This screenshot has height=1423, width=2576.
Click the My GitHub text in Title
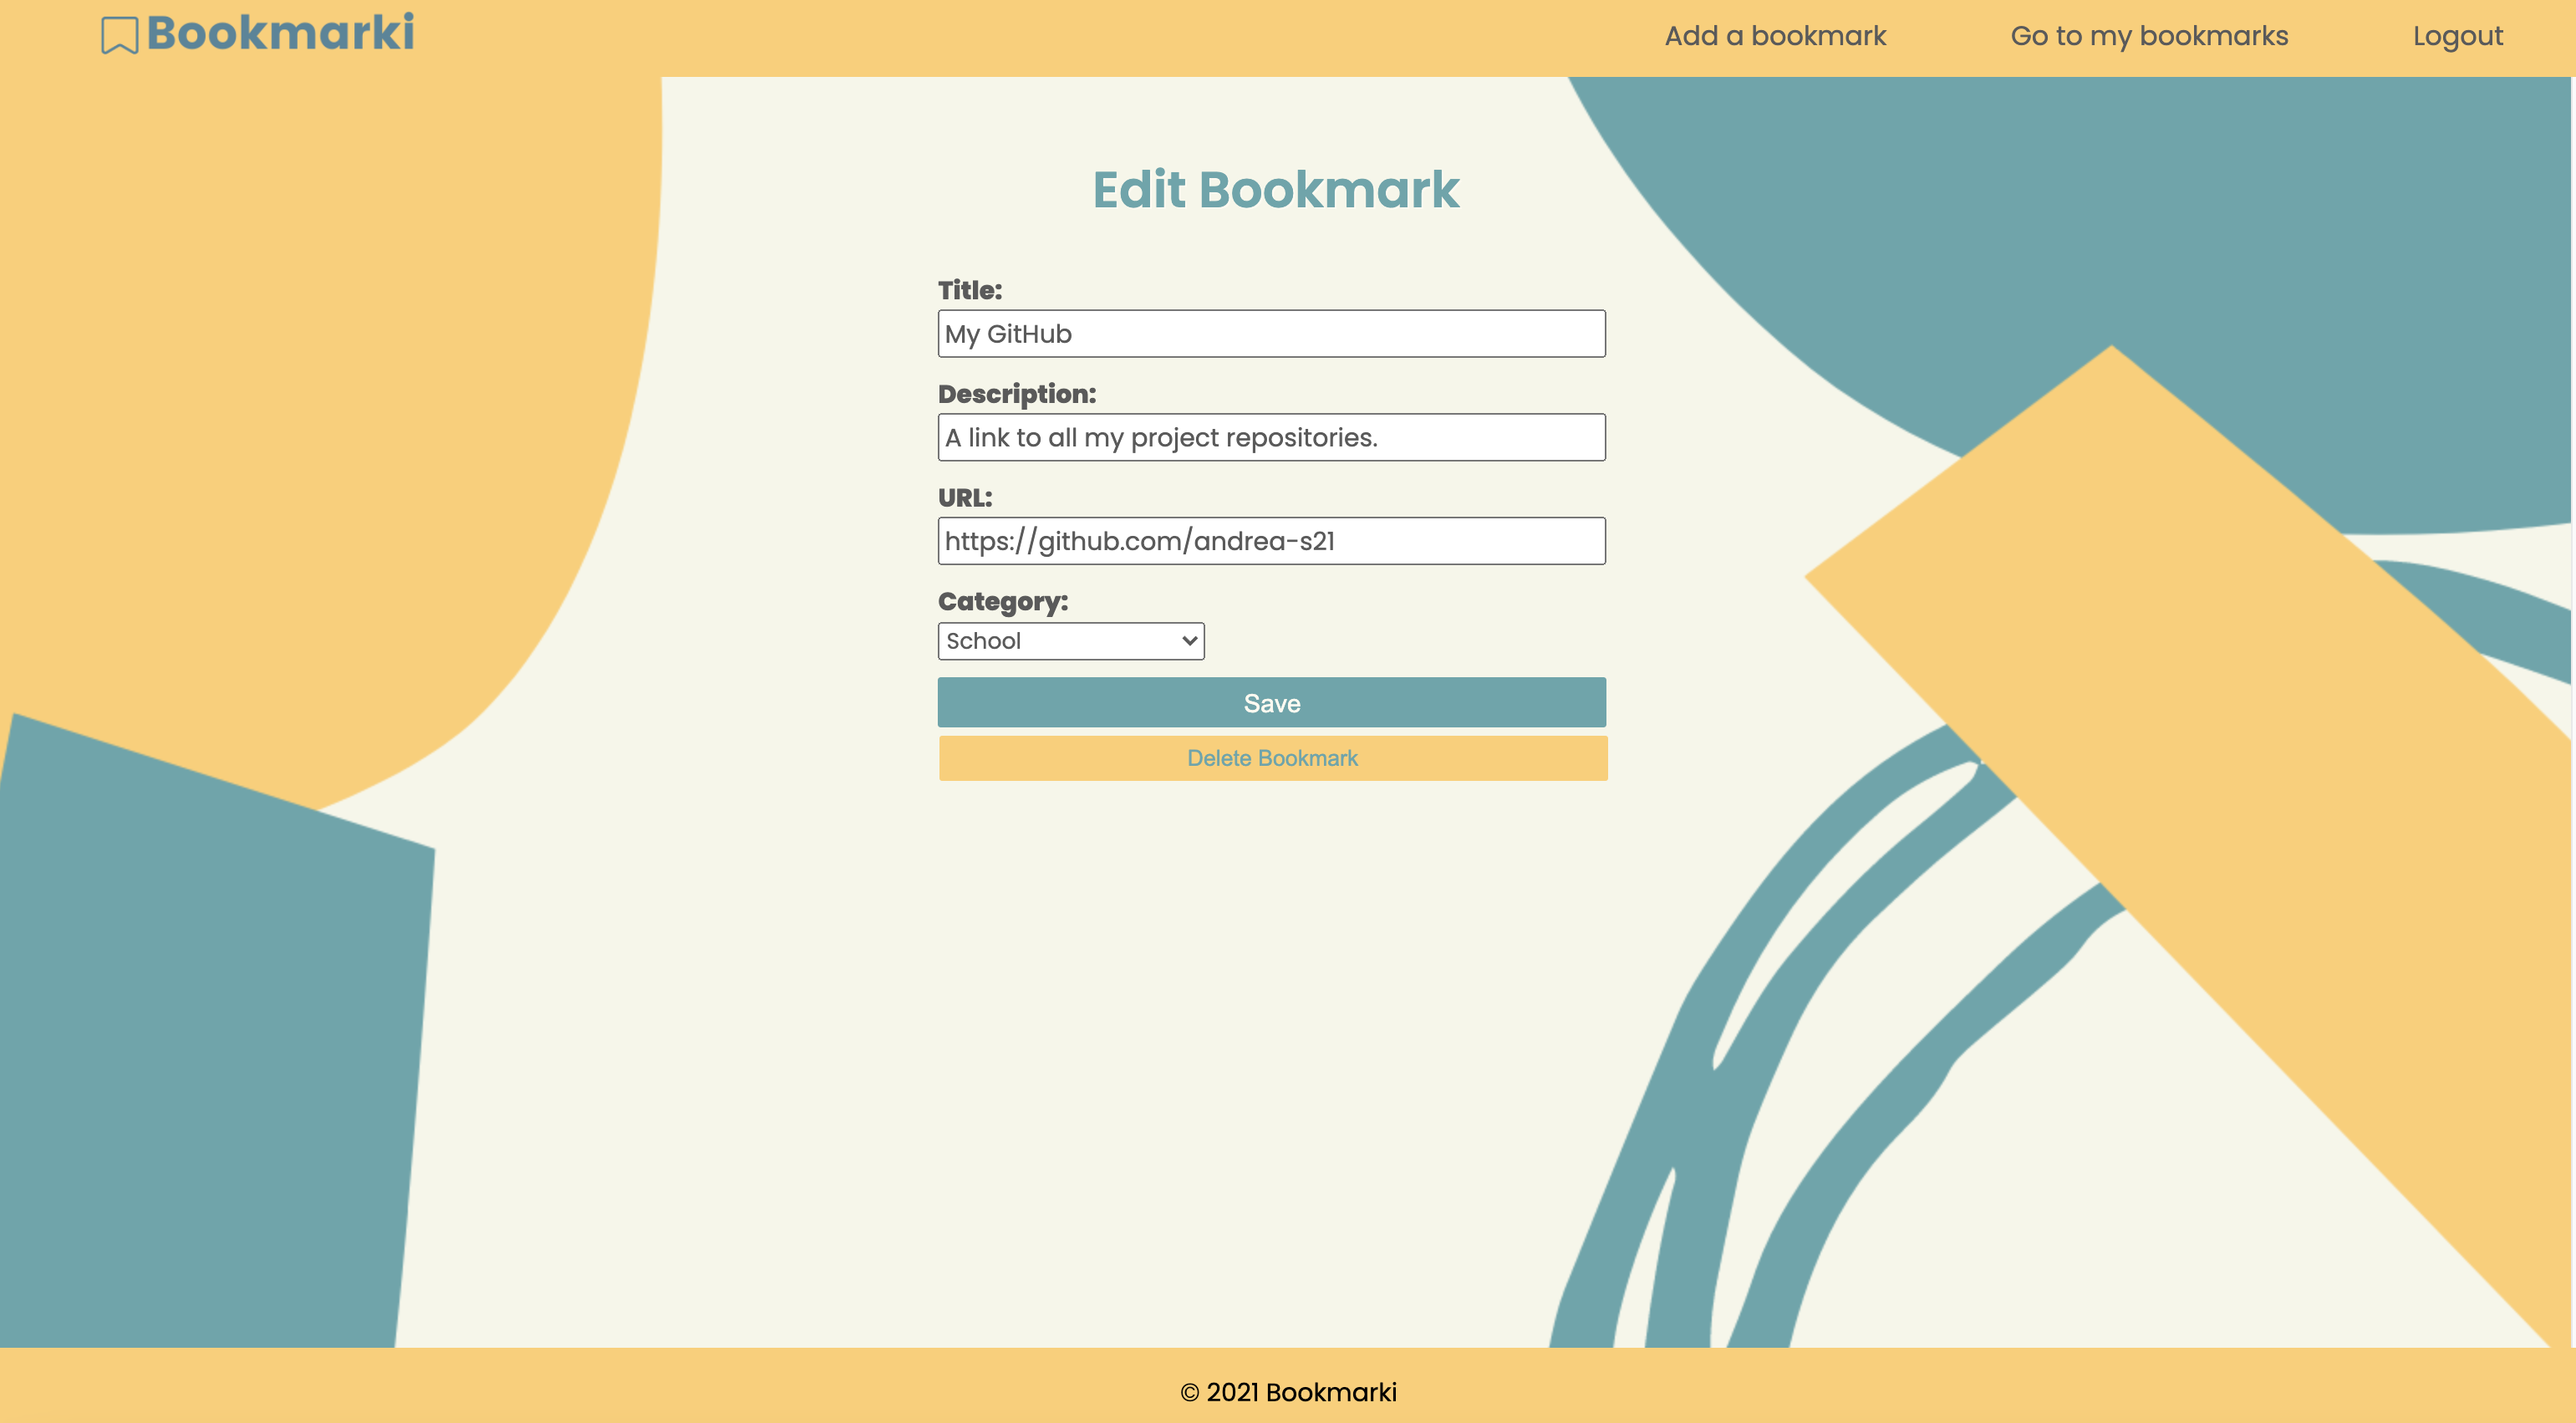pyautogui.click(x=1008, y=334)
